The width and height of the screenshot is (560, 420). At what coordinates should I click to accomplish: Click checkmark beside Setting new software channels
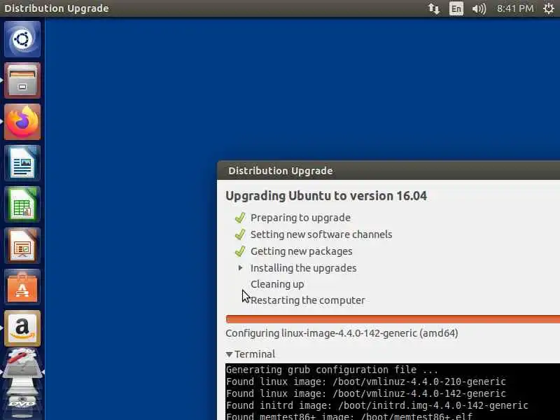[240, 234]
